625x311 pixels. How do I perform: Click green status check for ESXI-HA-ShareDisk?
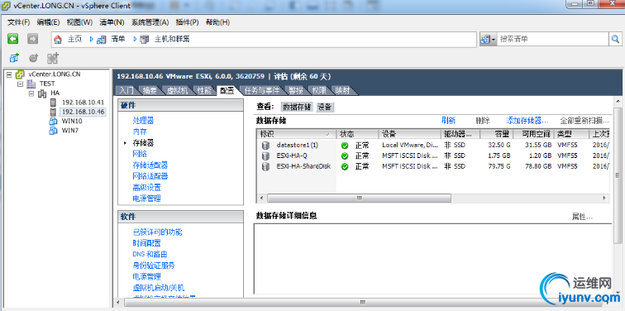point(345,166)
